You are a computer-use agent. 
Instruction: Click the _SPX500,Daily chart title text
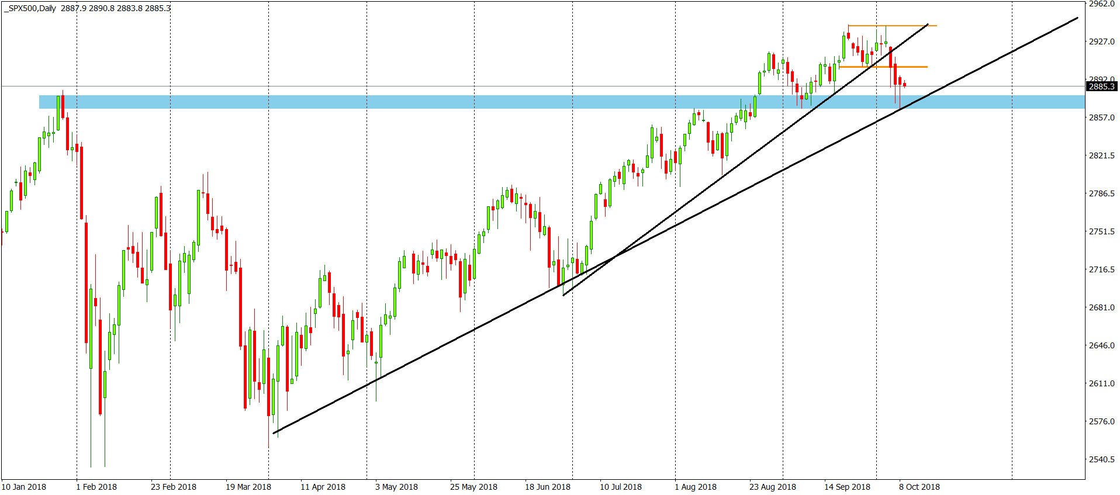pyautogui.click(x=30, y=8)
